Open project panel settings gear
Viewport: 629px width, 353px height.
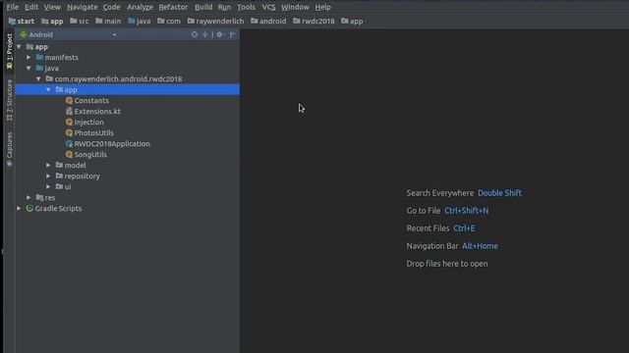220,35
